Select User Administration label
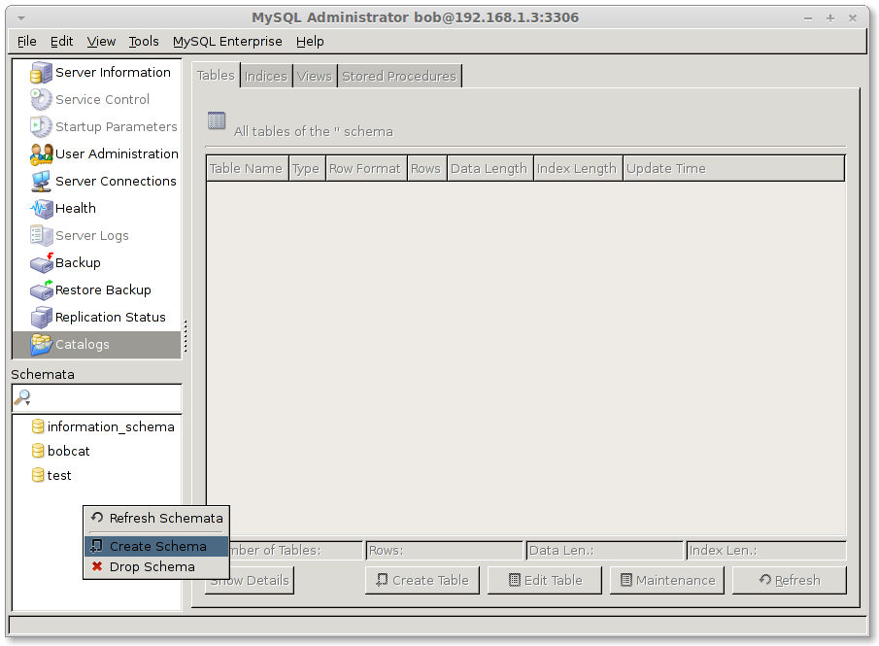The width and height of the screenshot is (879, 646). pos(117,153)
